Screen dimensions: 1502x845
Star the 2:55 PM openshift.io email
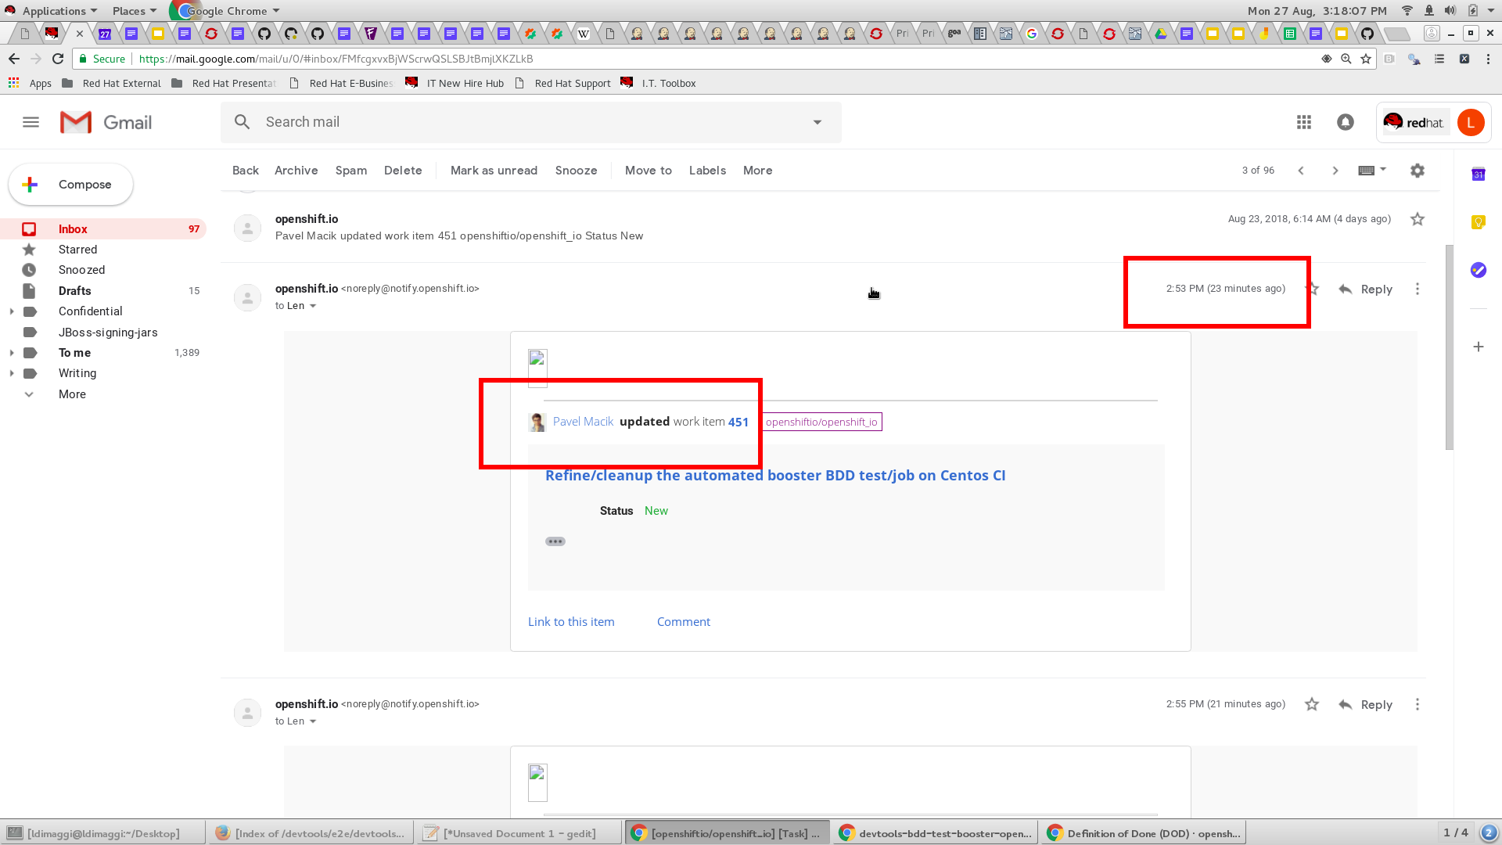[x=1312, y=704]
